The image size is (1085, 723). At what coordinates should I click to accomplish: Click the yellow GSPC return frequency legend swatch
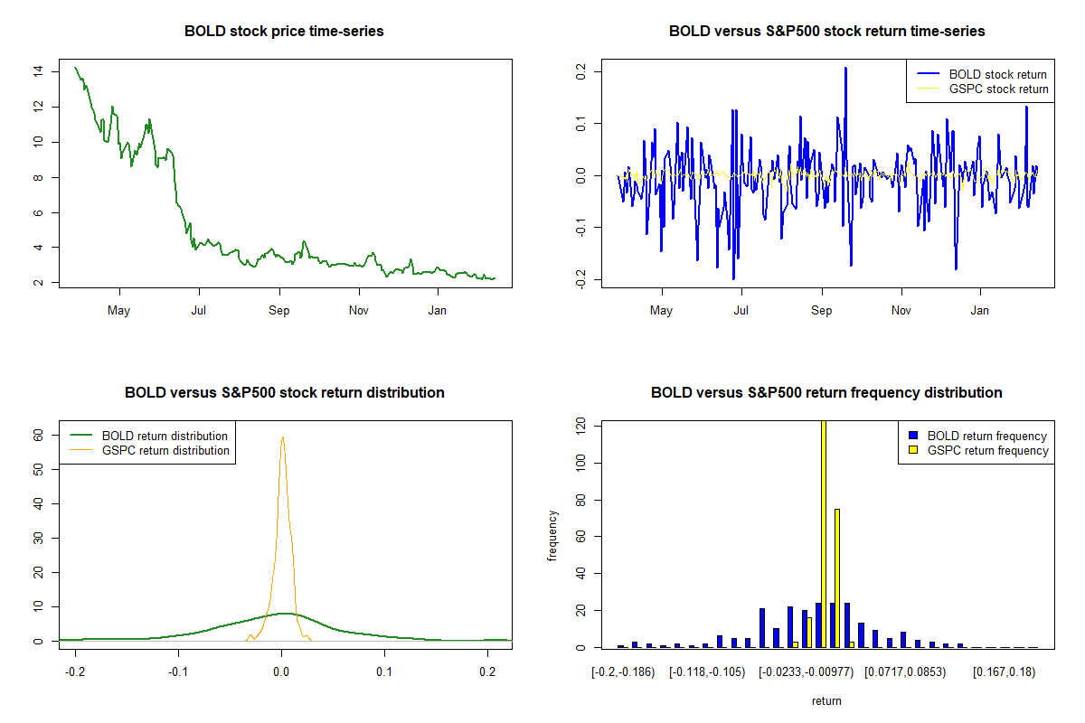point(913,450)
